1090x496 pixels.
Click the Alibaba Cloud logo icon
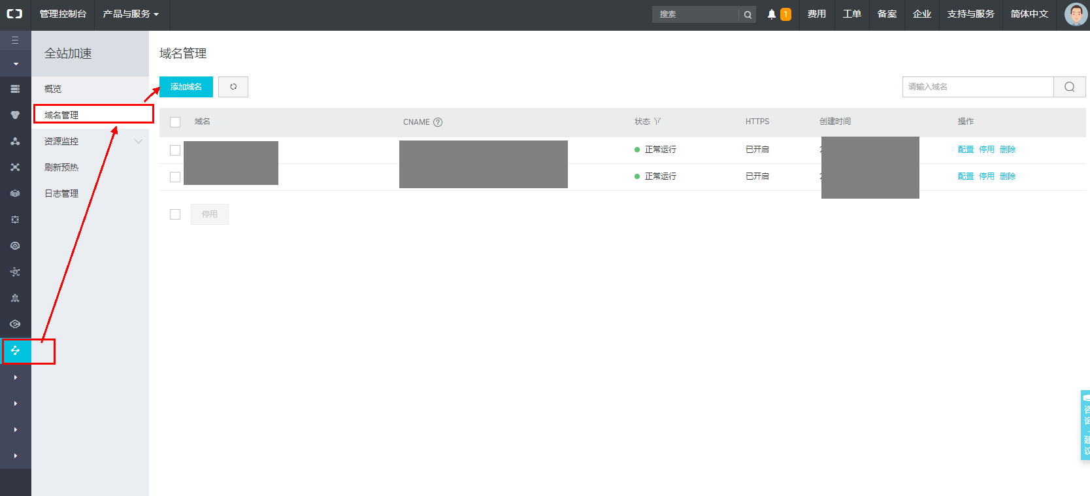(14, 14)
